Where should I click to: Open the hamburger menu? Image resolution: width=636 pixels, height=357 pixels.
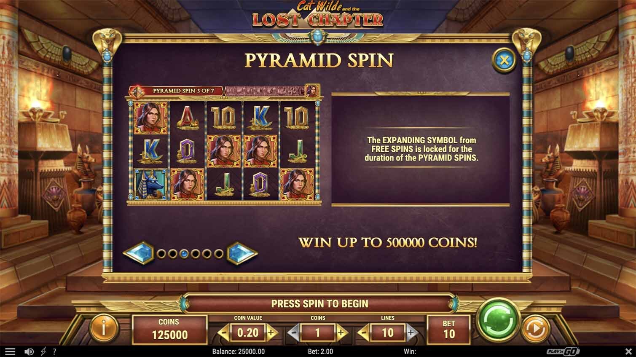[10, 352]
